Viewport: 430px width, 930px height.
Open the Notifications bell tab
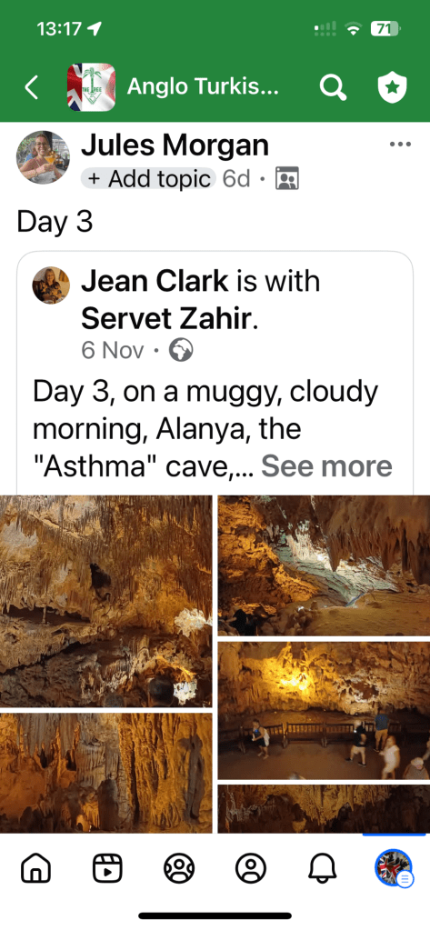pos(322,868)
